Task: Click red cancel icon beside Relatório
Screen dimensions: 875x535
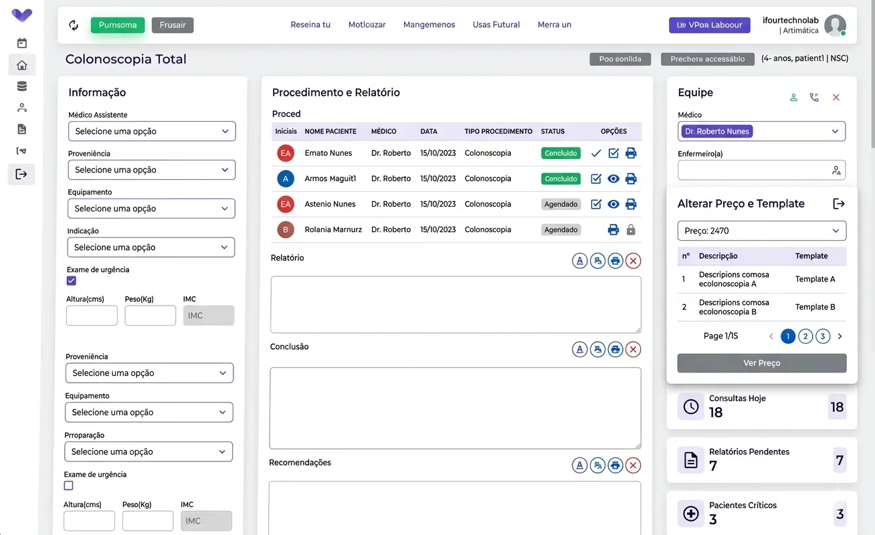Action: tap(633, 261)
